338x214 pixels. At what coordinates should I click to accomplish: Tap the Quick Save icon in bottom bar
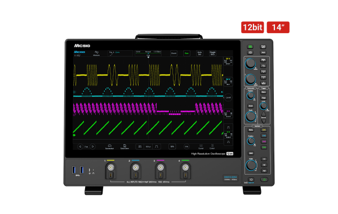[x=124, y=147]
